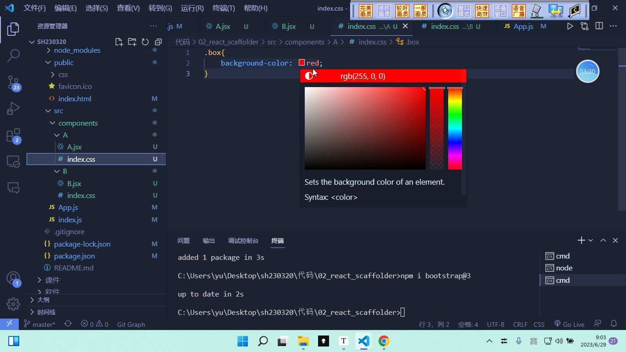The height and width of the screenshot is (352, 626).
Task: Open the 文件(F) menu
Action: click(x=35, y=8)
